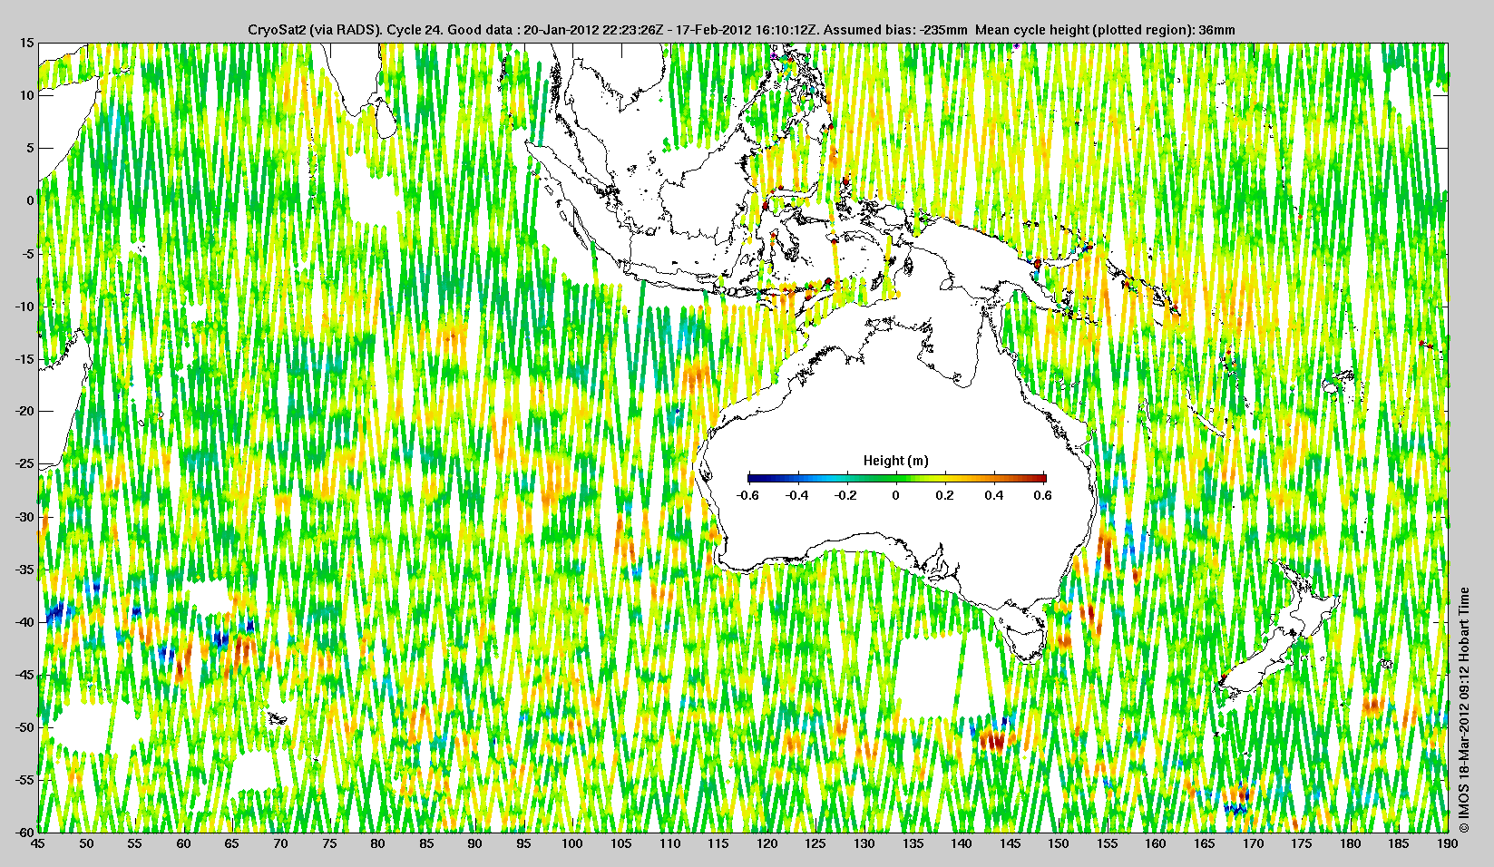Click the "-10" latitude axis label

pyautogui.click(x=25, y=307)
